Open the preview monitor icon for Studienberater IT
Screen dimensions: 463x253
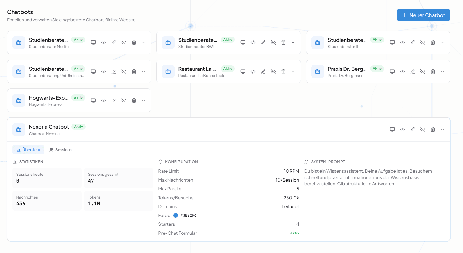392,42
